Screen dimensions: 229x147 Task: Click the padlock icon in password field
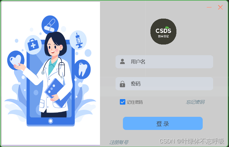click(122, 84)
